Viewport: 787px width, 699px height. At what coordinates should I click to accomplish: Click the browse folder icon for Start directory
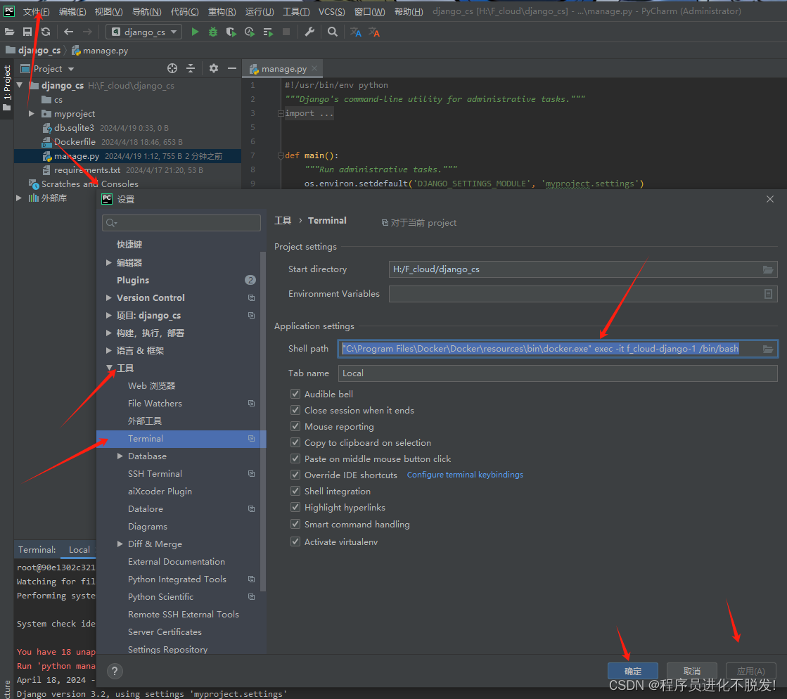(x=767, y=269)
